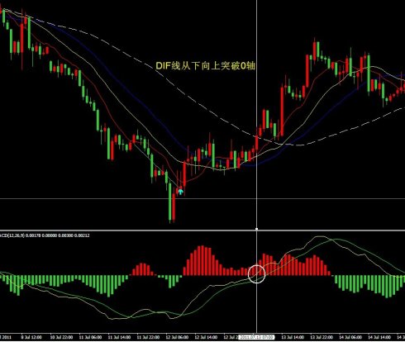Viewport: 405px width, 342px height.
Task: Click the crosshair date label 2011.07.12 07:00
Action: coord(256,337)
